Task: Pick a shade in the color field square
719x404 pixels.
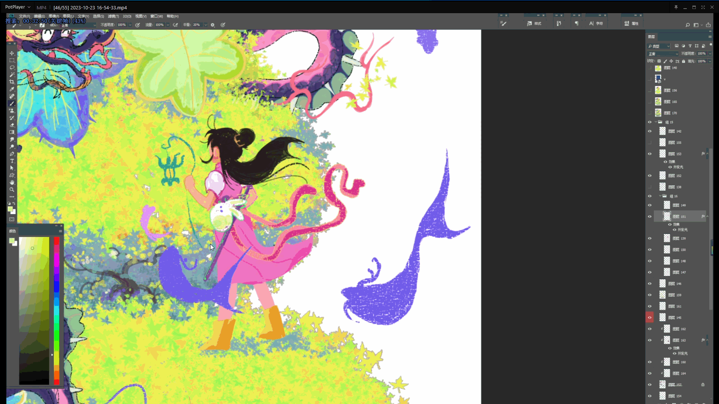Action: pos(34,311)
